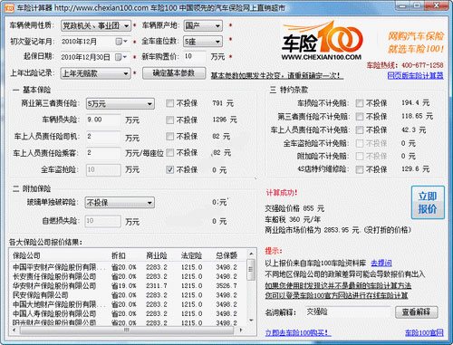Toggle 不投保 for 车损险不计免赔
453x345 pixels.
click(360, 103)
